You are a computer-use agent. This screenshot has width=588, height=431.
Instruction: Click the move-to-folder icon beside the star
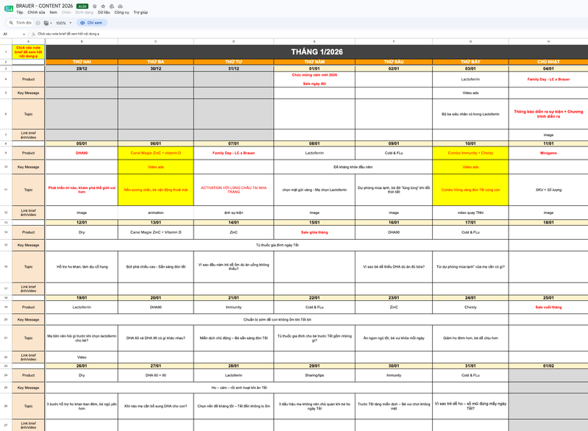[x=112, y=6]
